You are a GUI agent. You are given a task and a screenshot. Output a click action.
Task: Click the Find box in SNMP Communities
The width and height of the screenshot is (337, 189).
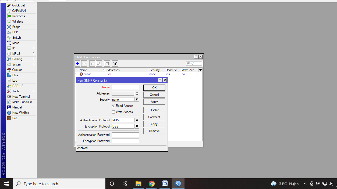(x=194, y=64)
